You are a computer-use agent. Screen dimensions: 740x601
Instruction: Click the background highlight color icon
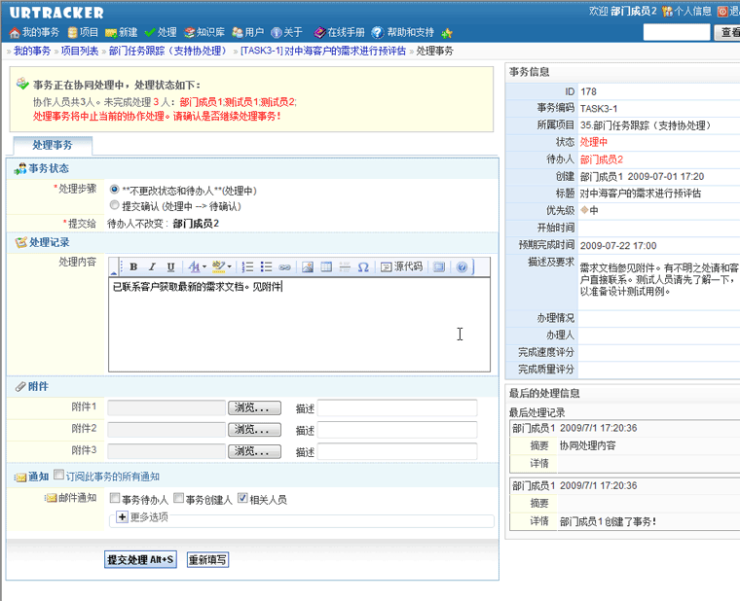218,266
